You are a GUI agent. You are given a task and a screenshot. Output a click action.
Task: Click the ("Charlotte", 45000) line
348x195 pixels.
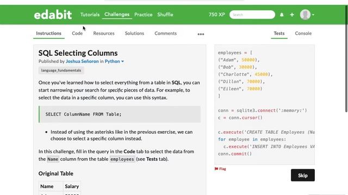pyautogui.click(x=245, y=75)
